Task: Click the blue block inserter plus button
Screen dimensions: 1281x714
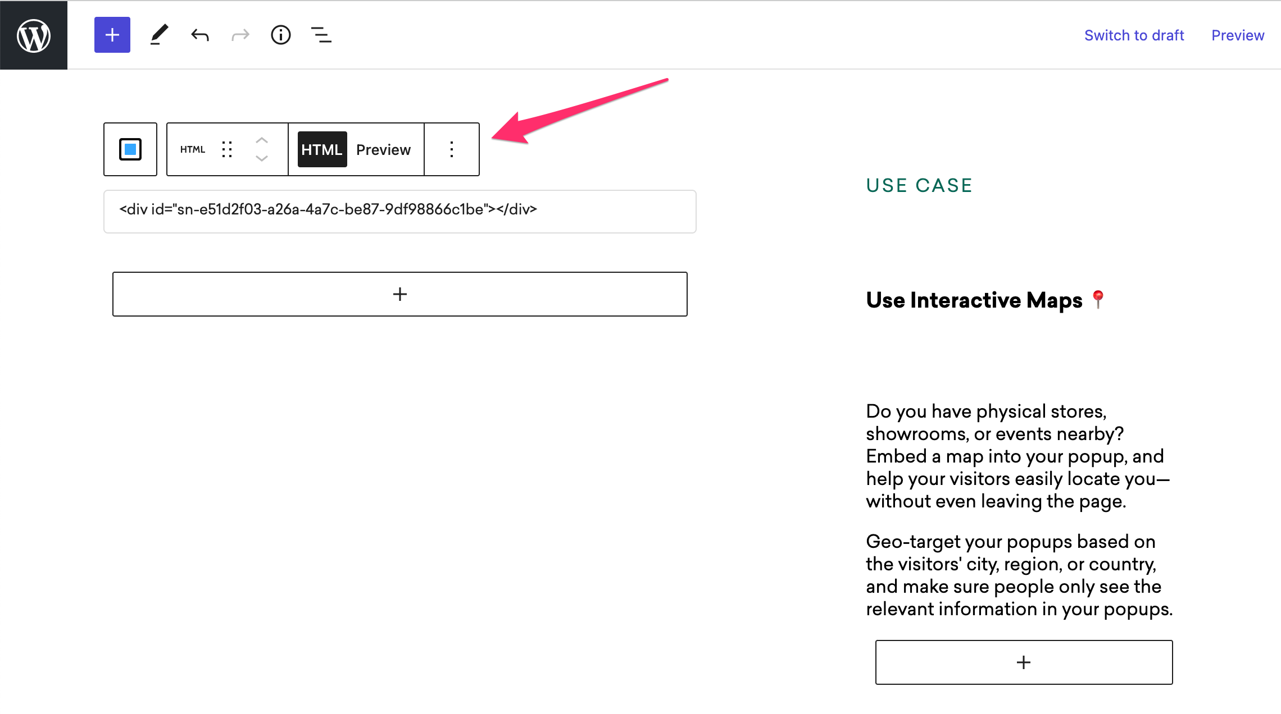Action: point(112,35)
